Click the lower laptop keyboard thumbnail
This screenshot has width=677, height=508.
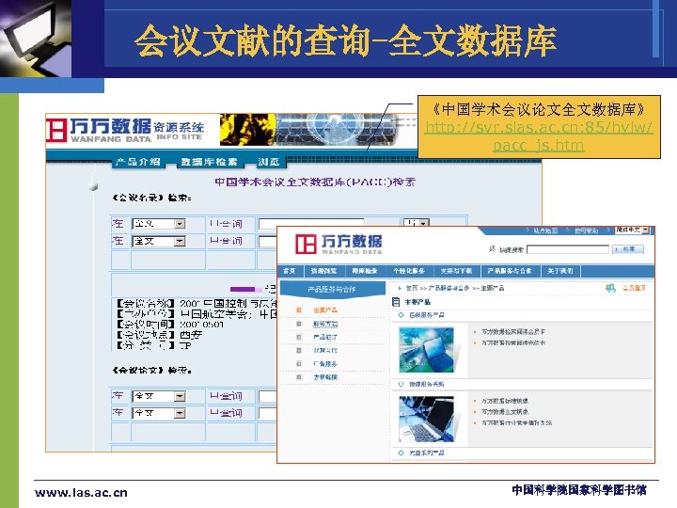point(427,419)
